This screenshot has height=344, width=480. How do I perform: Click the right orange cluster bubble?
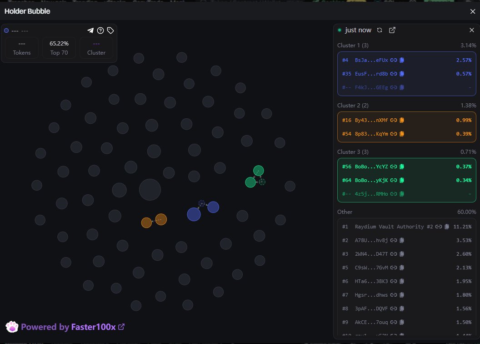161,219
